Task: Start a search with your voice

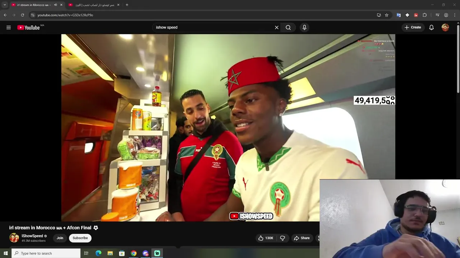Action: (x=304, y=28)
